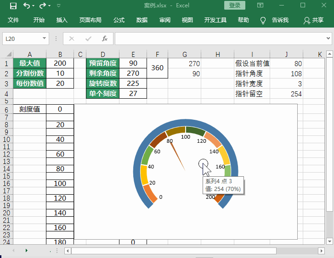Select cell I3 指针宽度
The image size is (334, 258).
252,84
